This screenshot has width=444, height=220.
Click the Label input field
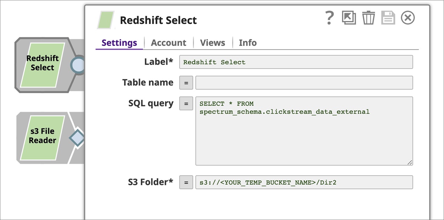pyautogui.click(x=296, y=62)
